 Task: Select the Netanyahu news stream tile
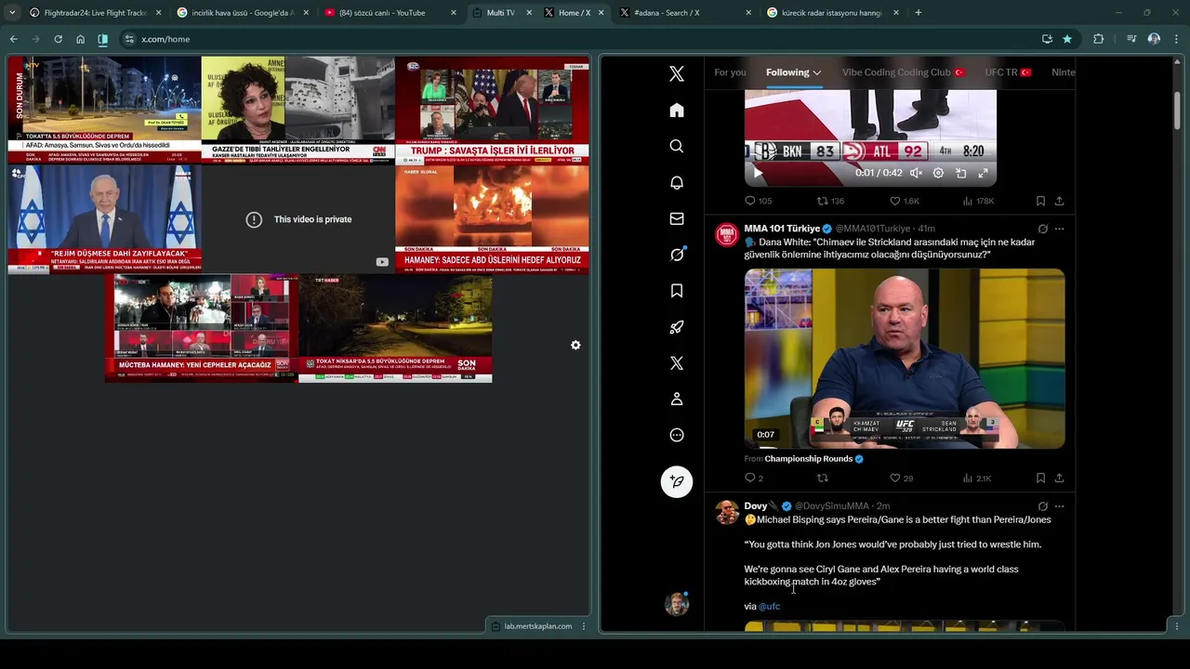(104, 219)
